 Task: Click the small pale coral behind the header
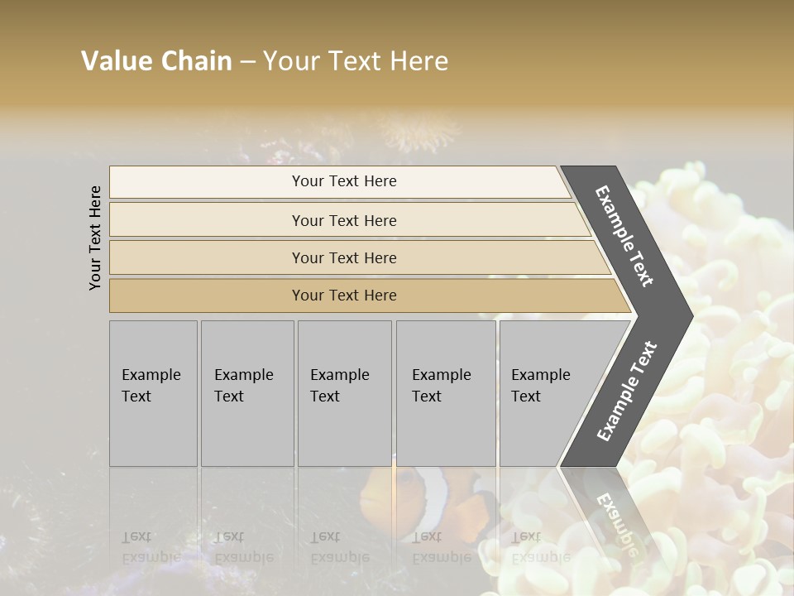418,130
